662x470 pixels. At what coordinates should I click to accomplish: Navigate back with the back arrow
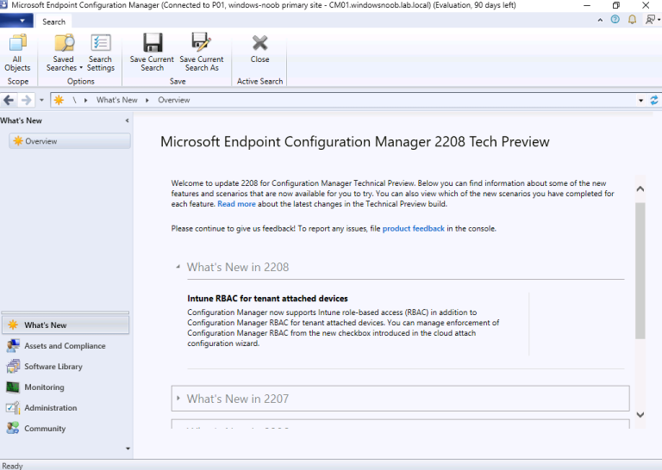(x=9, y=100)
